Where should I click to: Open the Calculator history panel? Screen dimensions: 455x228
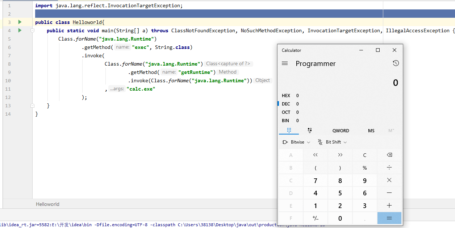click(x=396, y=63)
